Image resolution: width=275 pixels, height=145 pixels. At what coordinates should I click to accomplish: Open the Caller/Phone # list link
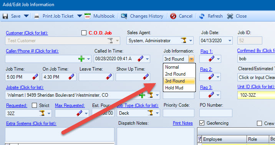coord(32,51)
